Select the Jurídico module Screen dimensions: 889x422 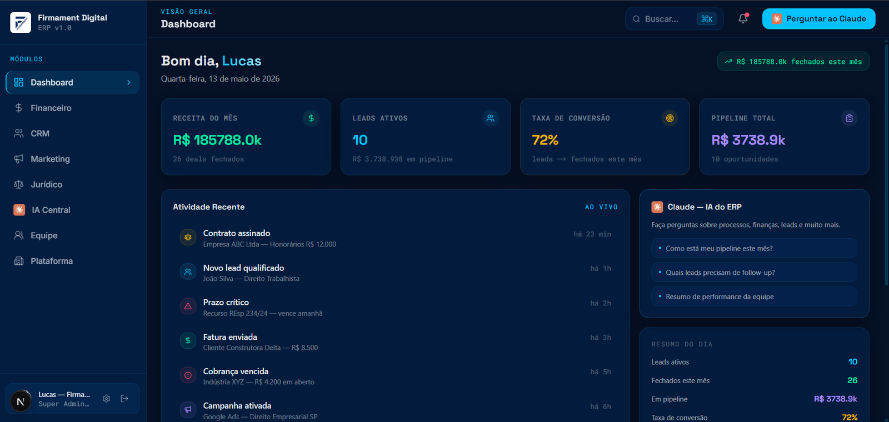pos(72,184)
